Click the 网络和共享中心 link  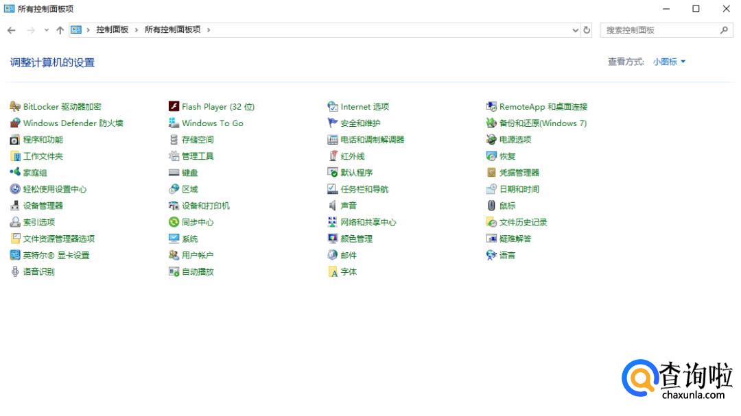coord(368,223)
